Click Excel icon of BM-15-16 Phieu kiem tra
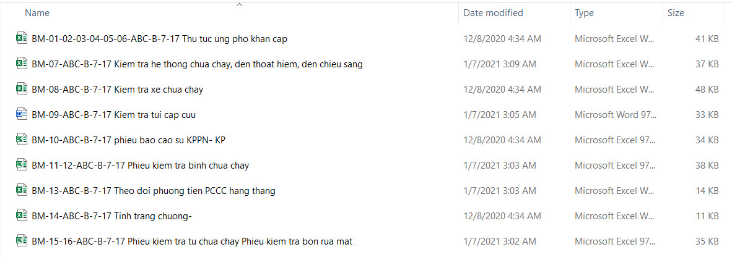Image resolution: width=732 pixels, height=260 pixels. pyautogui.click(x=21, y=241)
